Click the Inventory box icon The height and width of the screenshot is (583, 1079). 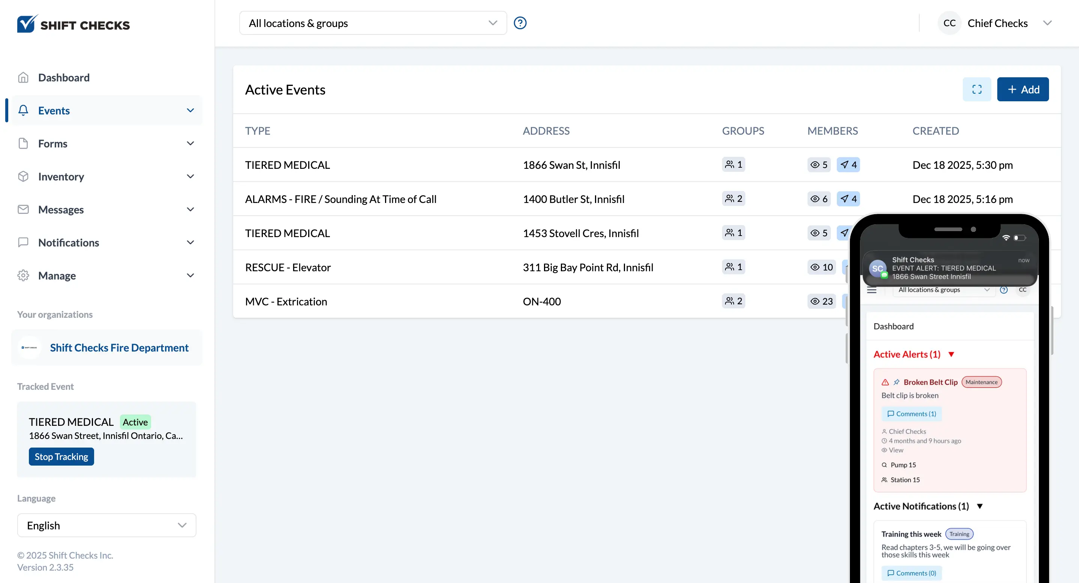pos(24,176)
